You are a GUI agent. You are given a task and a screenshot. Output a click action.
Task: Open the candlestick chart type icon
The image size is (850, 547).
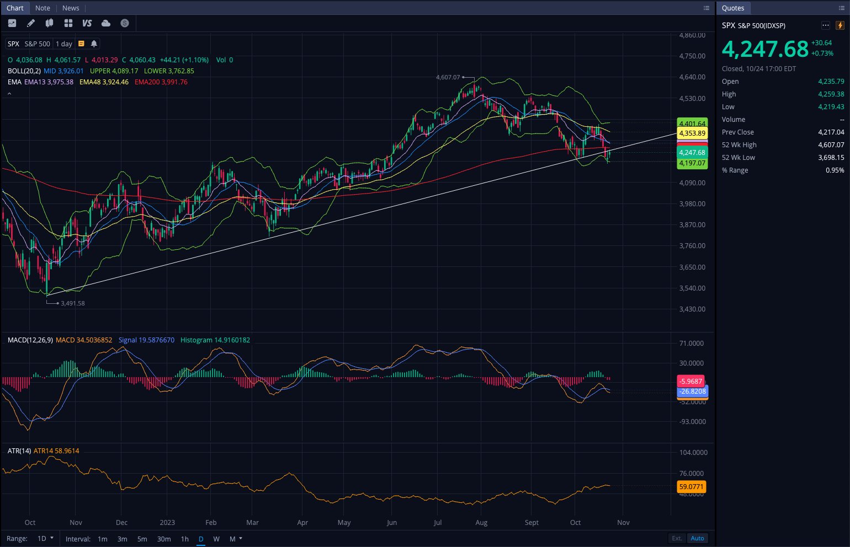(50, 23)
